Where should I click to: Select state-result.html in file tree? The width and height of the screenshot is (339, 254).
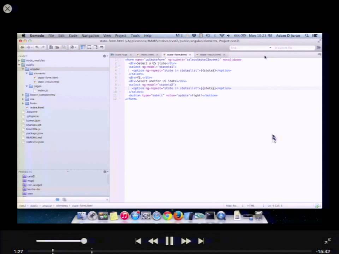coord(48,82)
